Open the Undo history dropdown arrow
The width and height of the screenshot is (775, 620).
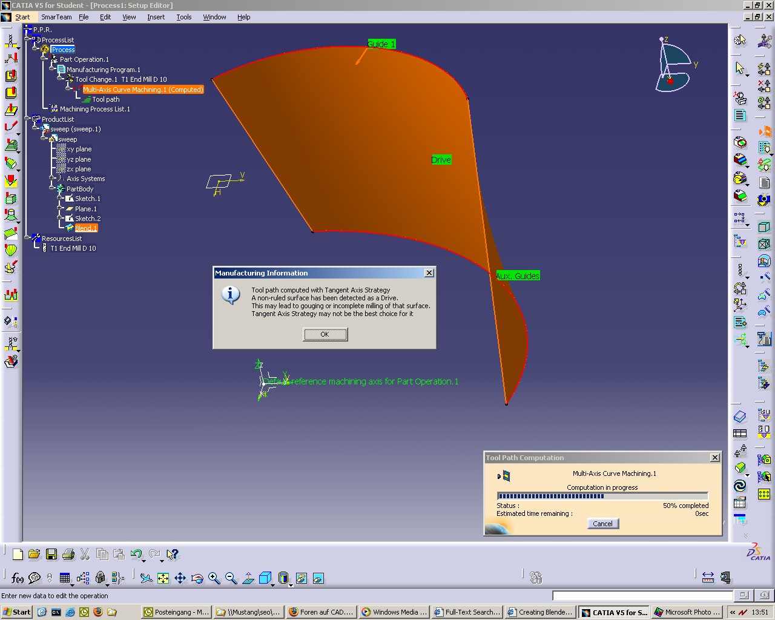point(143,561)
